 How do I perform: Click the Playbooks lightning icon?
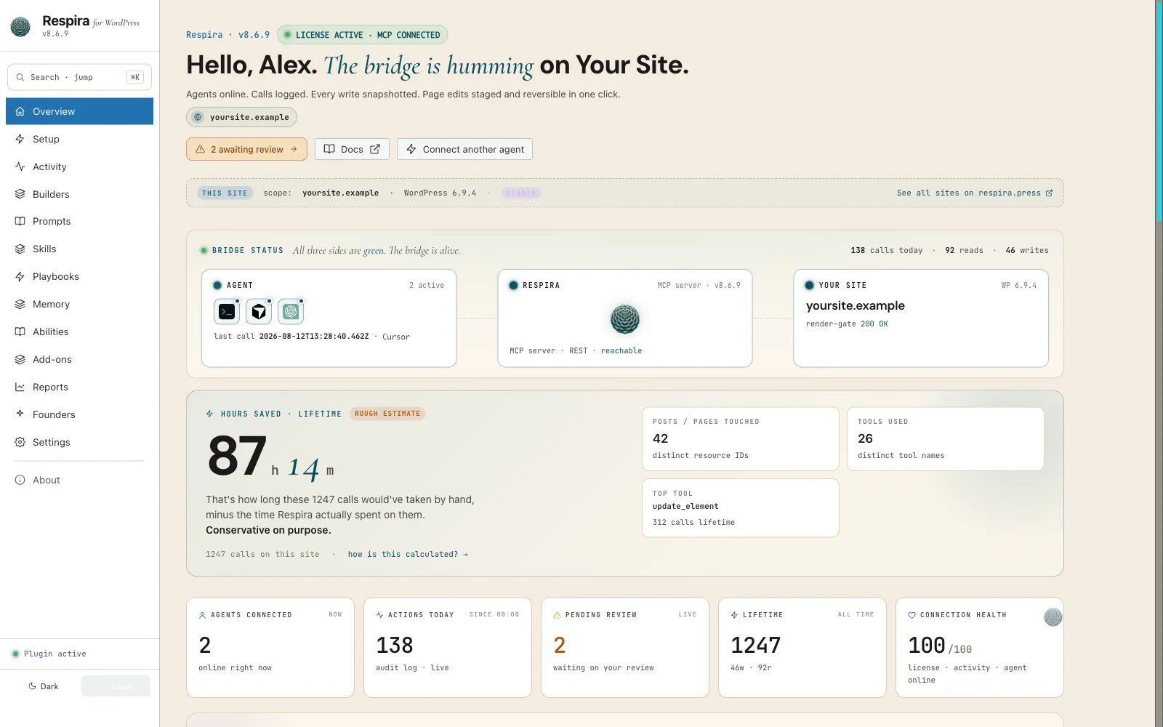(x=20, y=276)
